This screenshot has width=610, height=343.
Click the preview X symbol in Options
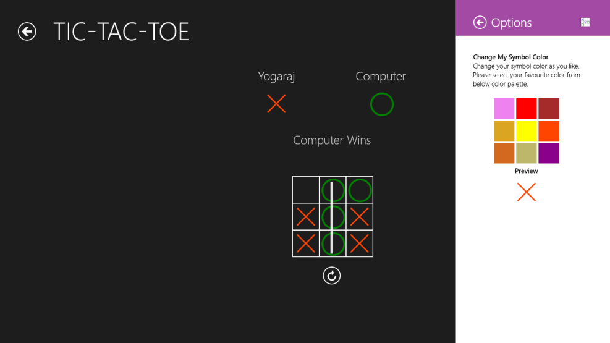coord(526,192)
